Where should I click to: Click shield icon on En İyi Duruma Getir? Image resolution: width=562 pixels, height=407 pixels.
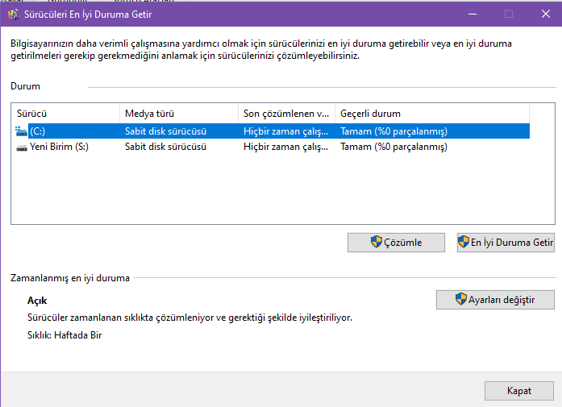pos(464,243)
